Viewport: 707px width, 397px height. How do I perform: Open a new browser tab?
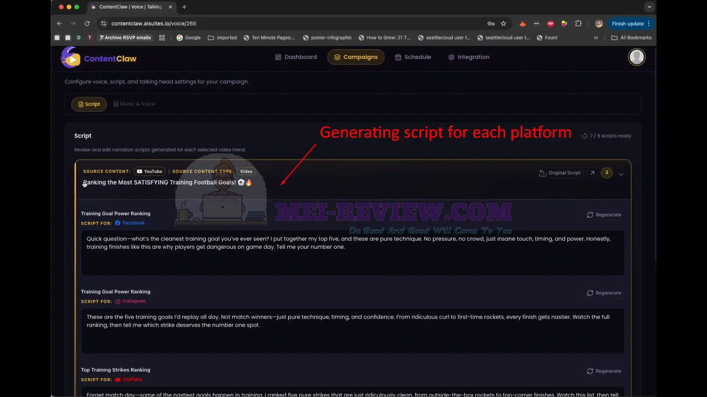tap(184, 7)
